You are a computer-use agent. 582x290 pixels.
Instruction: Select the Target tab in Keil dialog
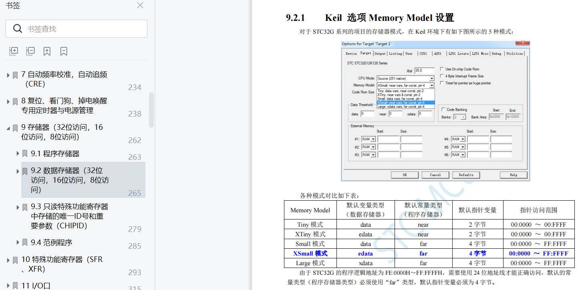[365, 53]
